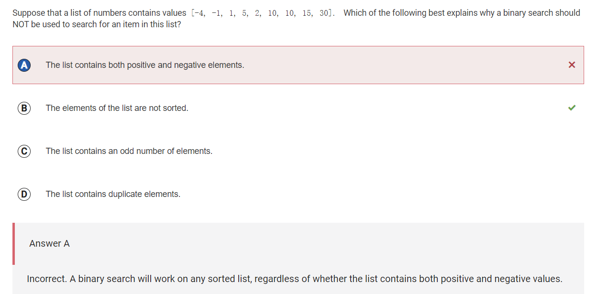
Task: Click 'The list contains duplicate elements' text
Action: [x=113, y=194]
